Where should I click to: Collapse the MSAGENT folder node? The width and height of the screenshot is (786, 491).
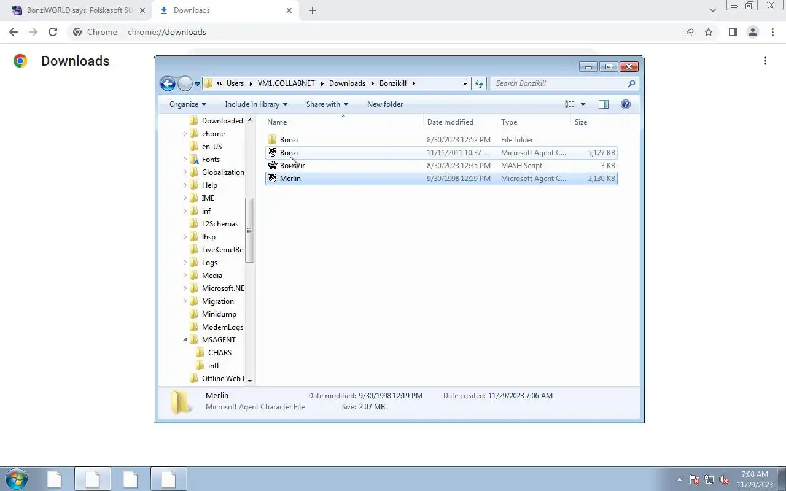point(185,340)
